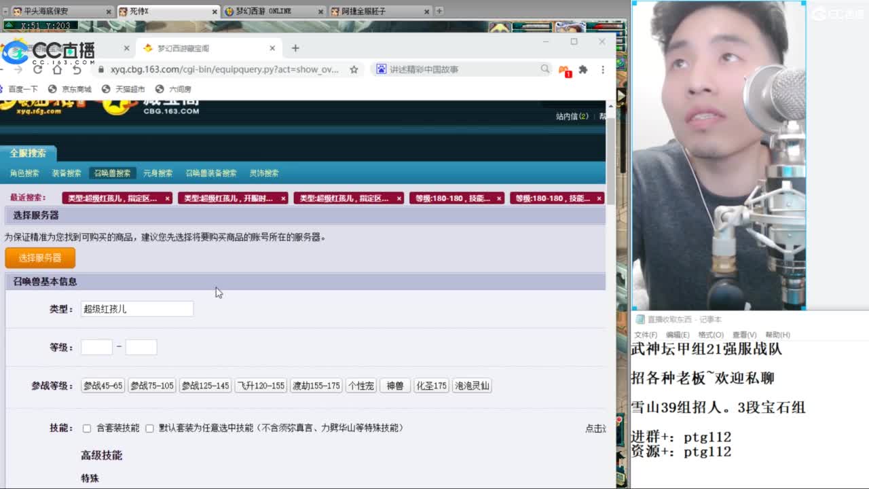
Task: Select the 全服搜索 tab
Action: point(28,153)
